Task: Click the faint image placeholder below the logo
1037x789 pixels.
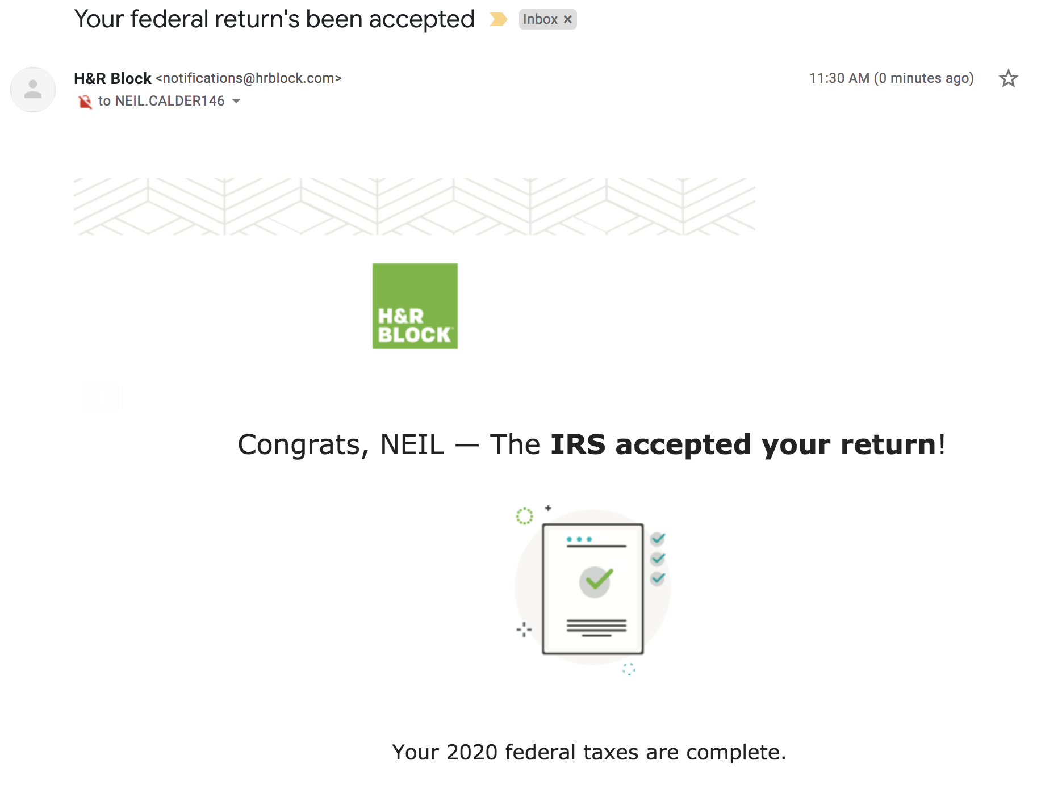Action: (x=101, y=397)
